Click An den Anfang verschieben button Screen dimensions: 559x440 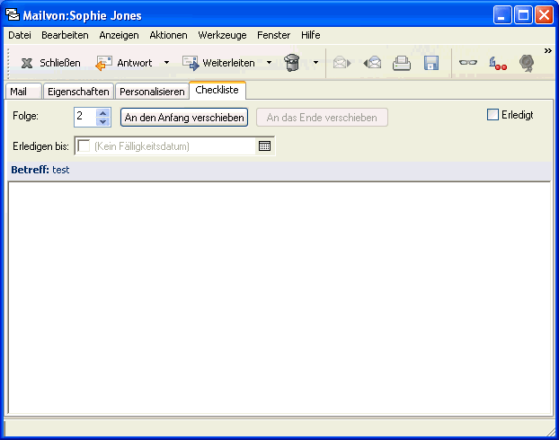(184, 118)
